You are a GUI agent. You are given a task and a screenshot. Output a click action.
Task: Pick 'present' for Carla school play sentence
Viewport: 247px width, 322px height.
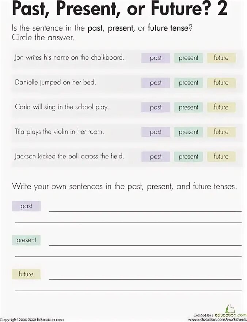tap(188, 107)
